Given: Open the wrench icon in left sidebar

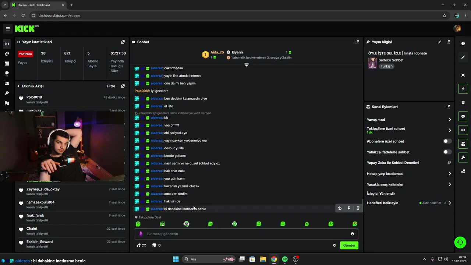Looking at the screenshot, I should [7, 93].
